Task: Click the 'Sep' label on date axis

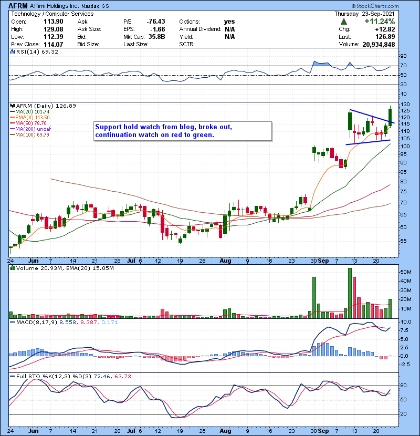Action: coord(323,259)
